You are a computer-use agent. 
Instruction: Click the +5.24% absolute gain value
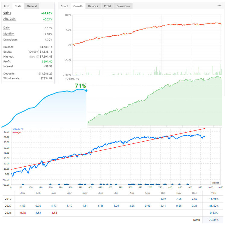click(x=48, y=20)
